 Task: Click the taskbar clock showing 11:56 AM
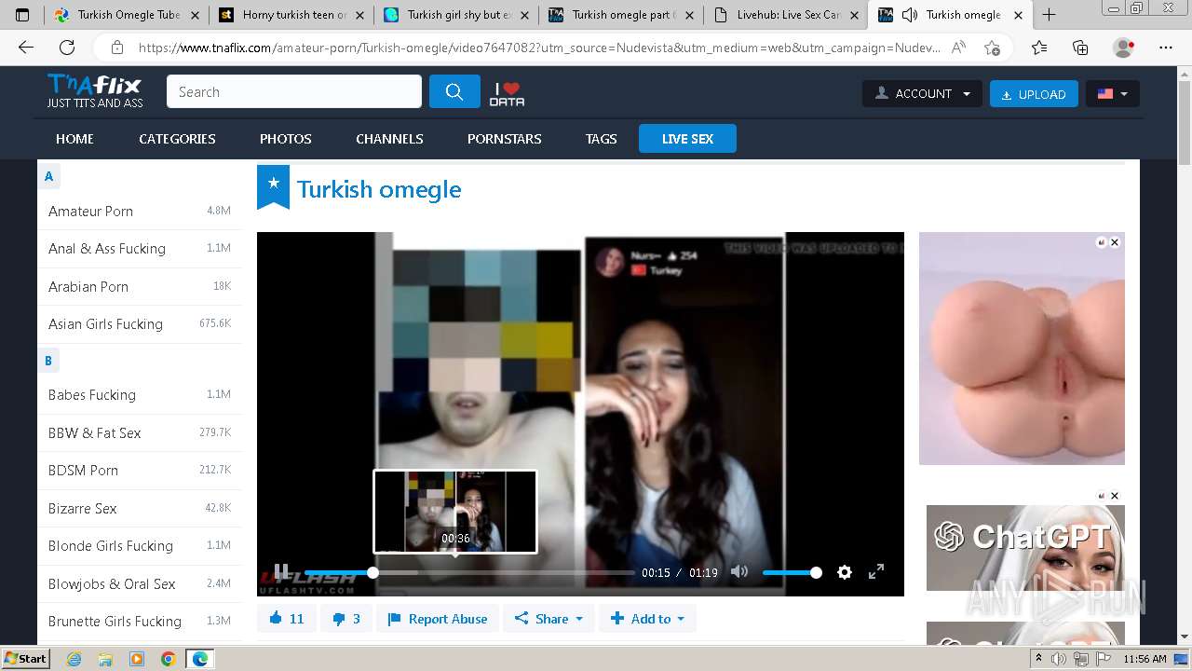[1145, 659]
